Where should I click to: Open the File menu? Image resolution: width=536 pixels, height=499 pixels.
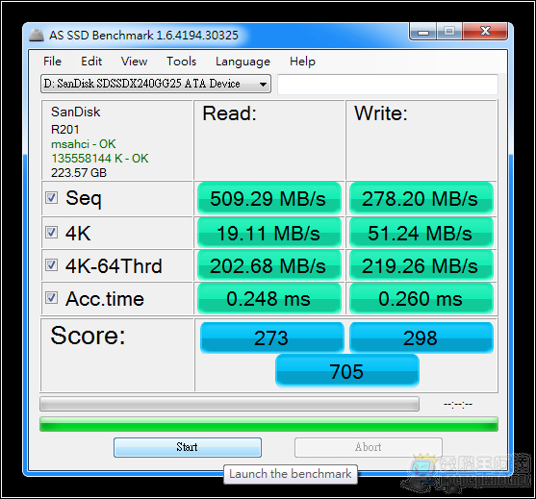click(x=52, y=62)
